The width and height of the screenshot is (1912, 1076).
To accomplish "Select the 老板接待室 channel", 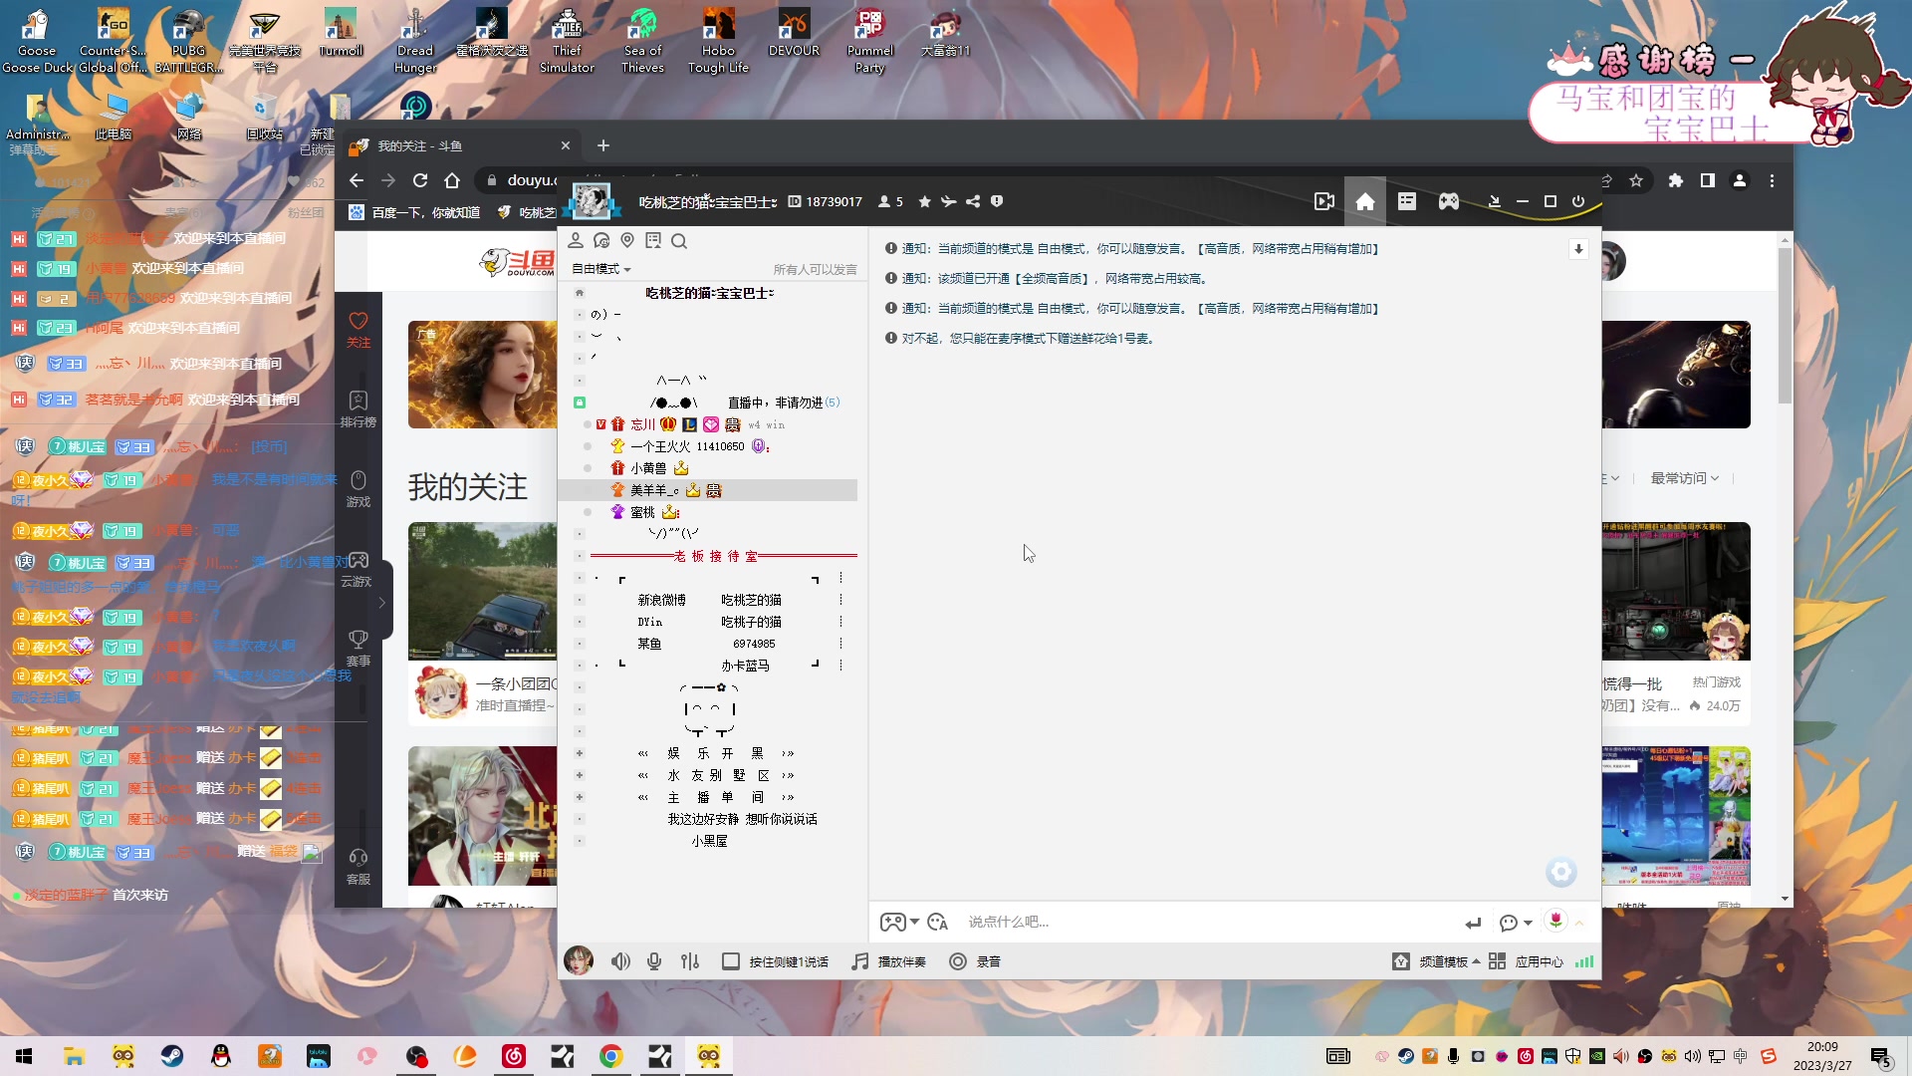I will click(x=716, y=556).
